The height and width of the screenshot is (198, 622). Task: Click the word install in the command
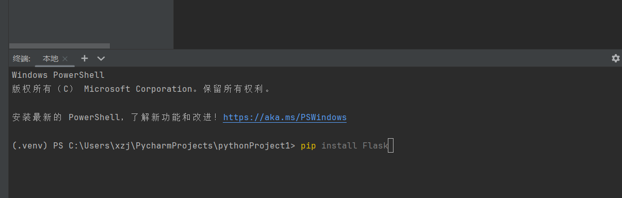click(339, 146)
